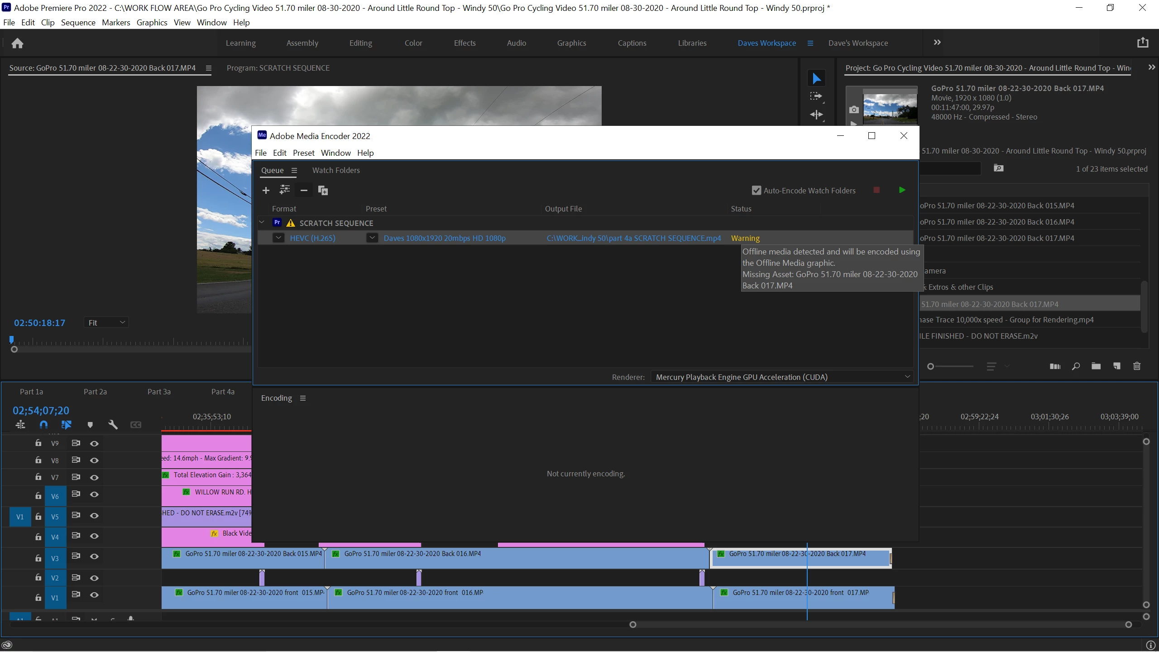The width and height of the screenshot is (1159, 652).
Task: Click the Duplicate queue item icon
Action: [x=323, y=191]
